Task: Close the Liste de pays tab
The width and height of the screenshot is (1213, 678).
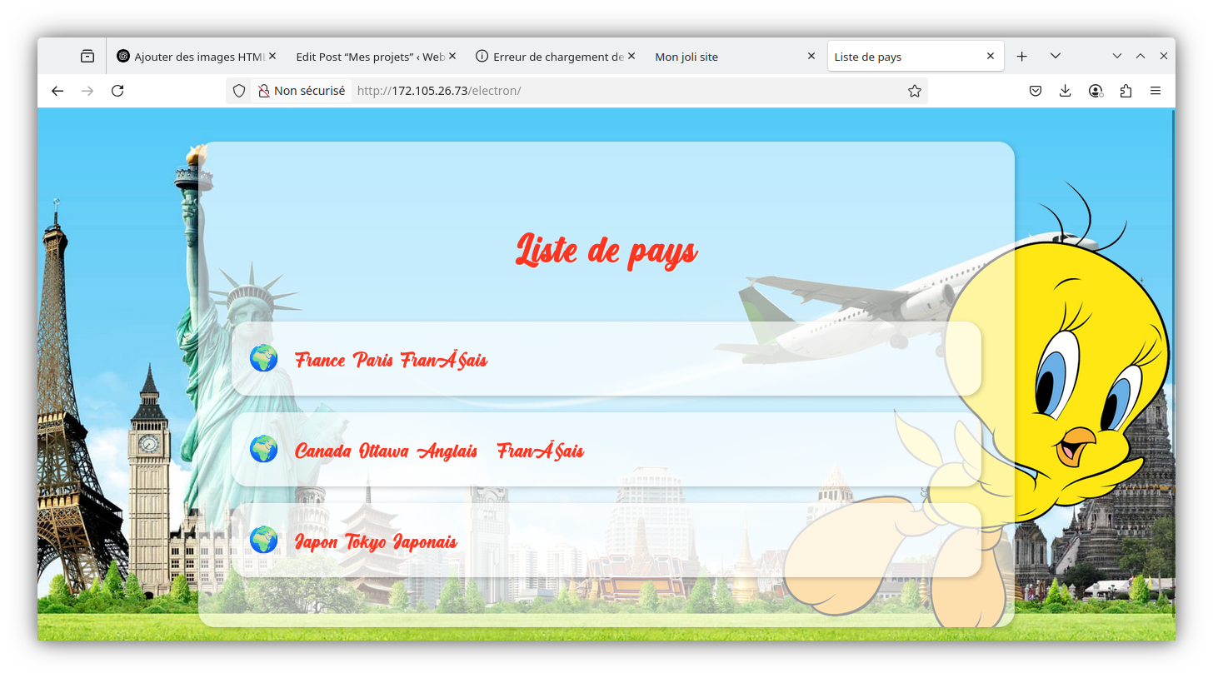Action: tap(990, 57)
